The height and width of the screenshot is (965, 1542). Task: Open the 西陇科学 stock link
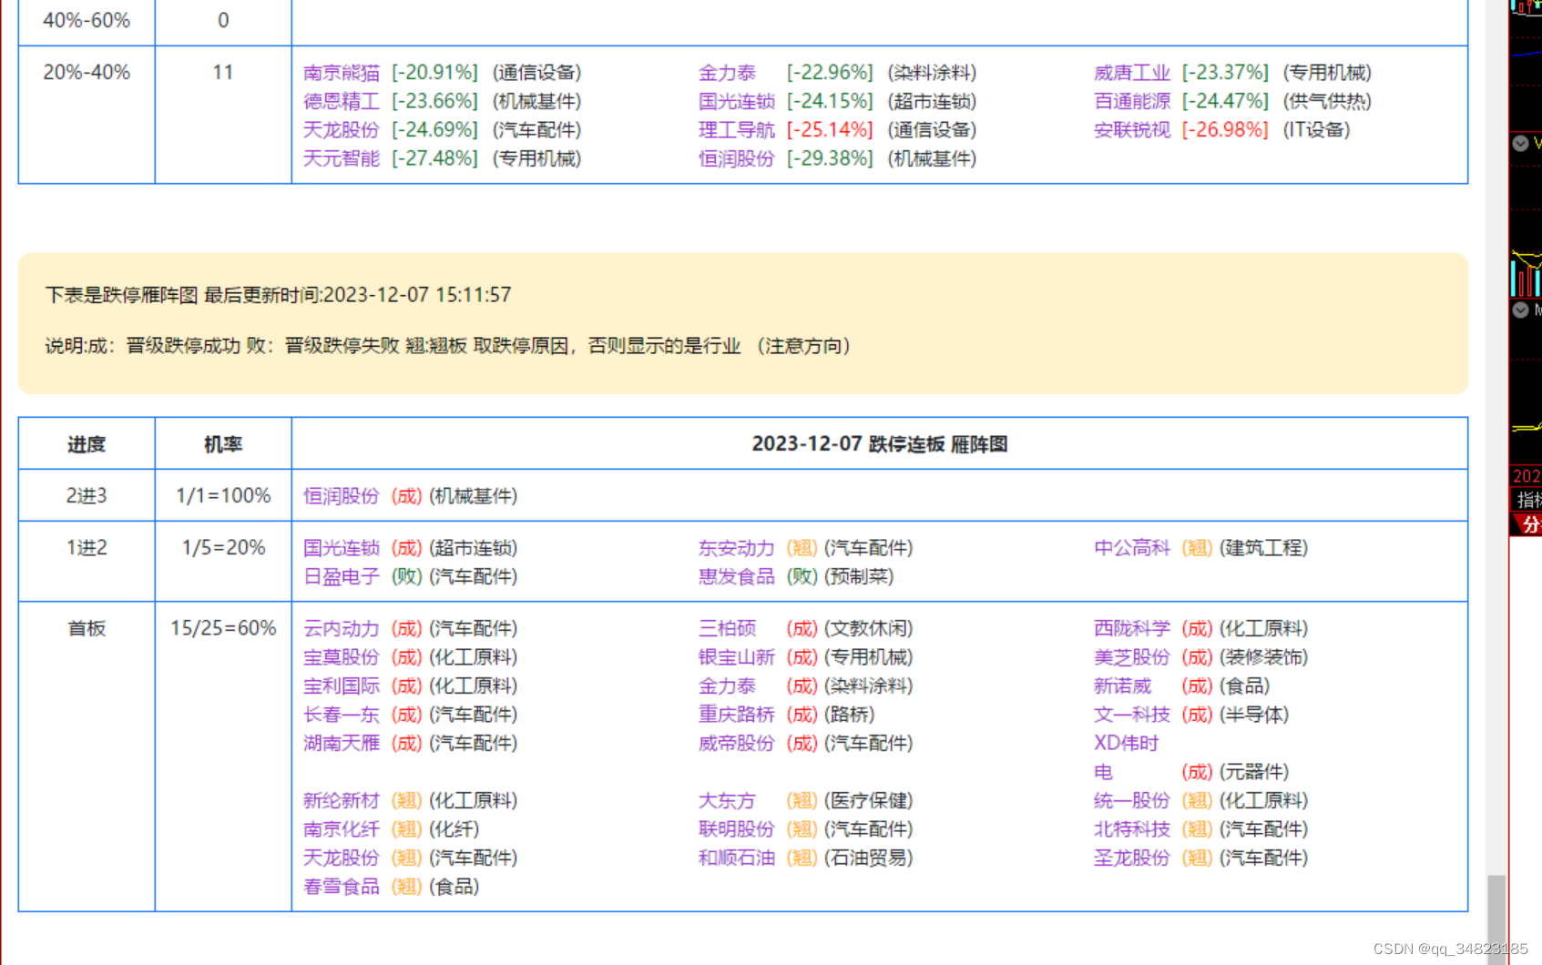[x=1131, y=629]
